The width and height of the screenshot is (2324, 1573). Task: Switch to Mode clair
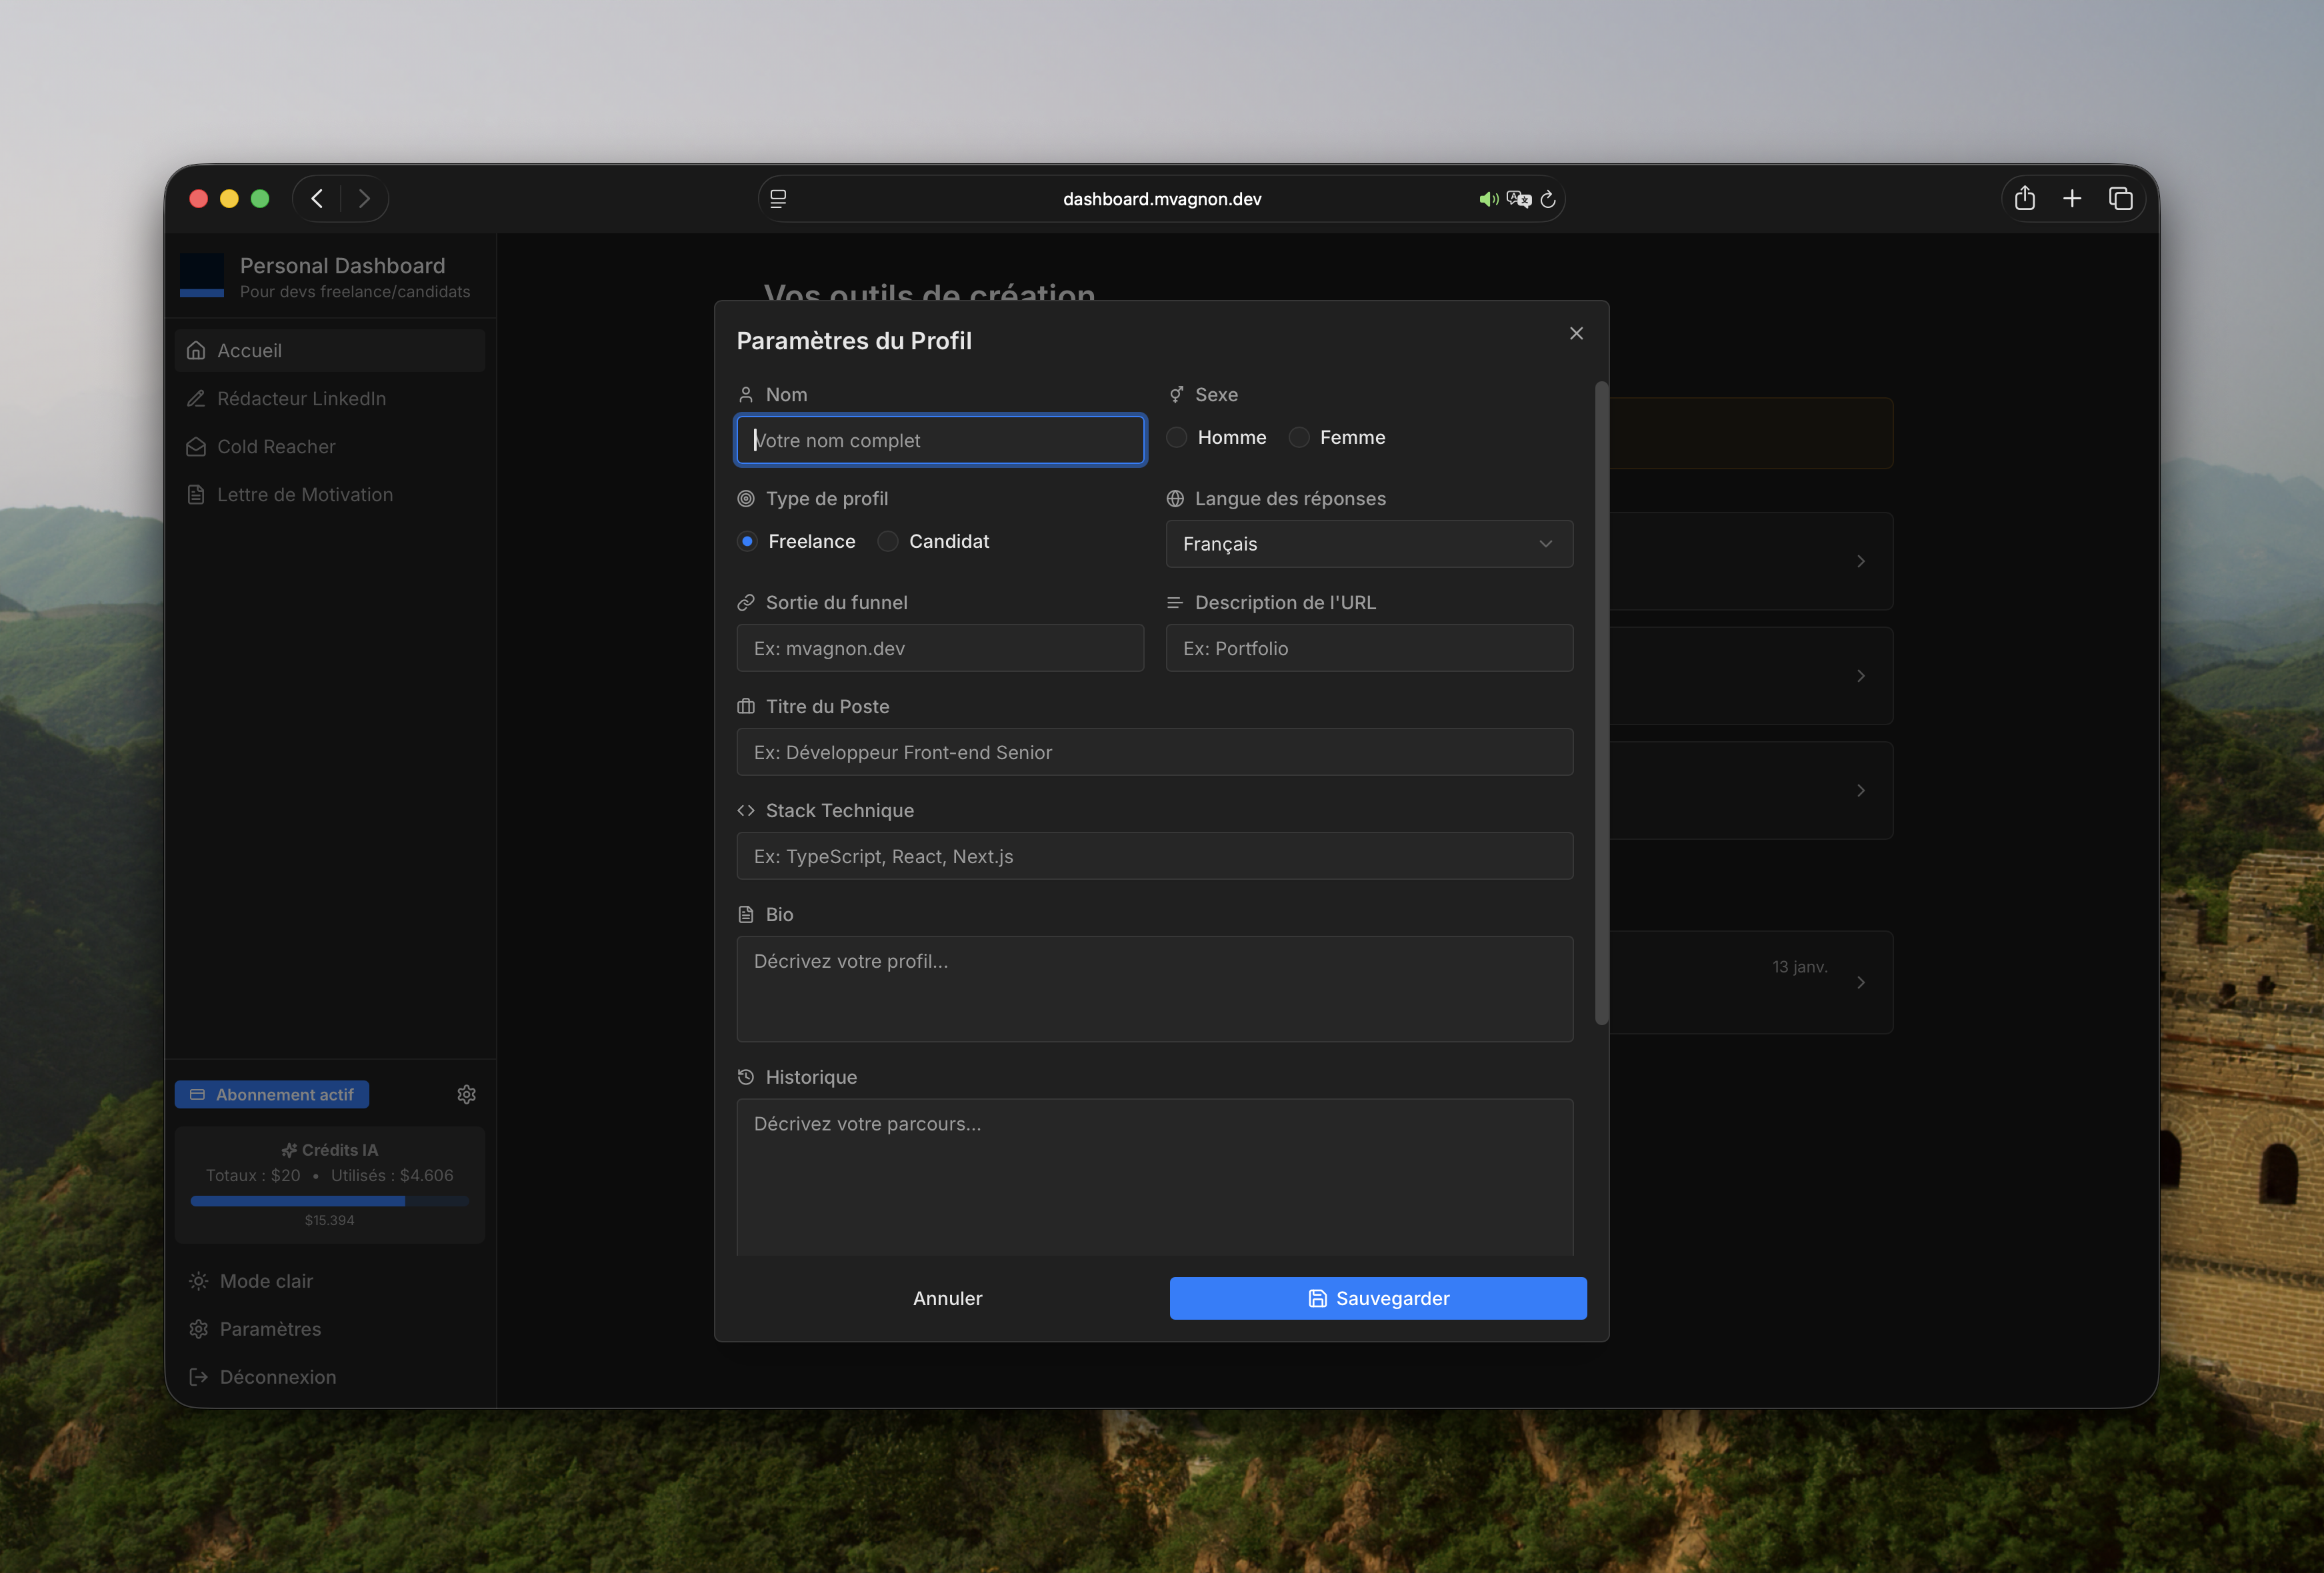[x=265, y=1280]
